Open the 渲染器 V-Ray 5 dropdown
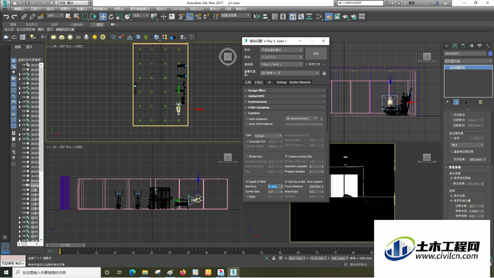Image resolution: width=494 pixels, height=278 pixels. point(281,64)
